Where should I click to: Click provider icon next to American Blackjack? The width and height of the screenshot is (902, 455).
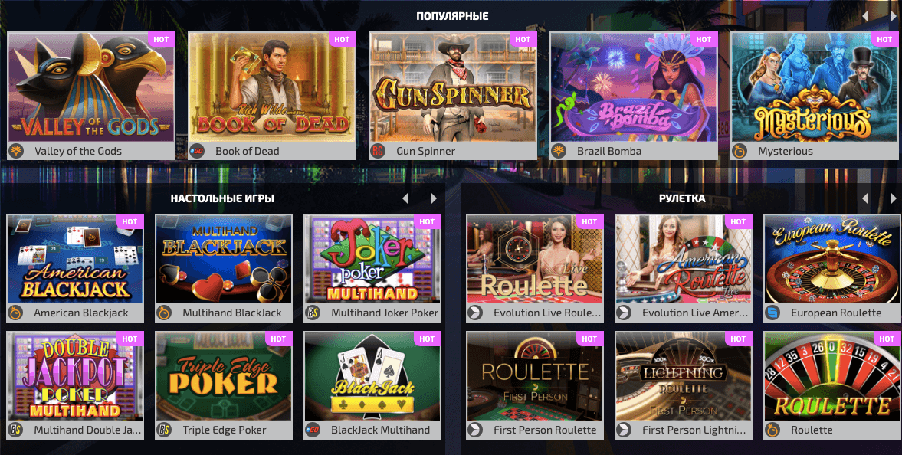tap(15, 313)
